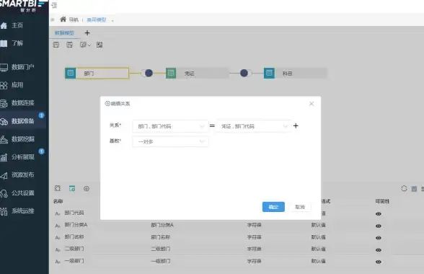
Task: Open the 部门.部门代码 relation dropdown
Action: (170, 126)
